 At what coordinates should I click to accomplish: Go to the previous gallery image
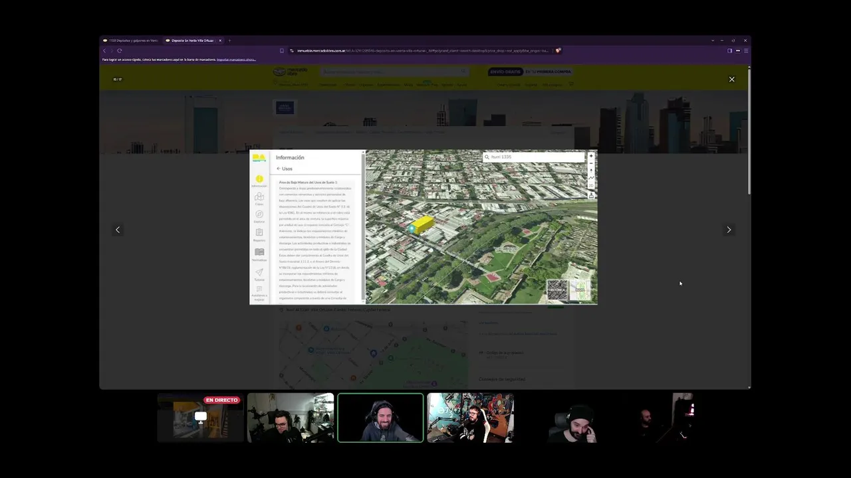click(118, 230)
